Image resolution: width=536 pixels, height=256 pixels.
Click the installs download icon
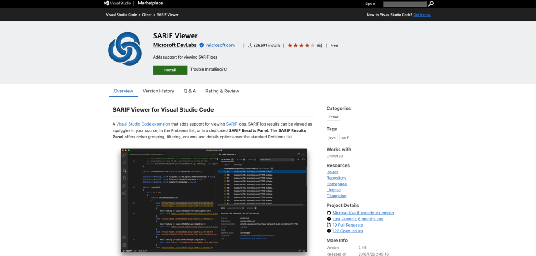250,45
